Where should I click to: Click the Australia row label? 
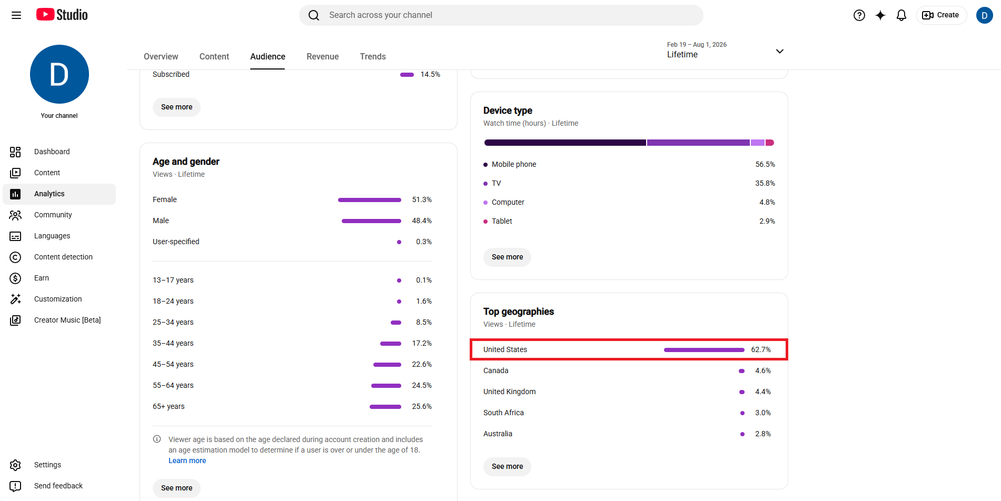pyautogui.click(x=498, y=434)
